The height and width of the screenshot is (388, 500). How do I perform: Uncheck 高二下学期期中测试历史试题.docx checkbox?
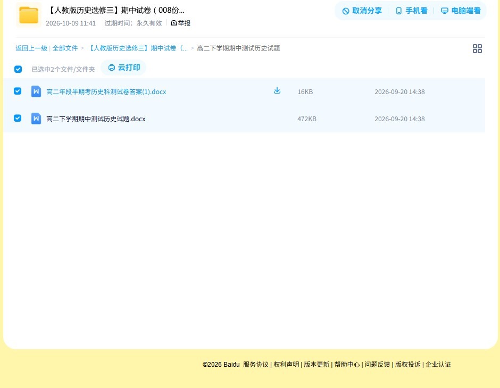click(18, 118)
